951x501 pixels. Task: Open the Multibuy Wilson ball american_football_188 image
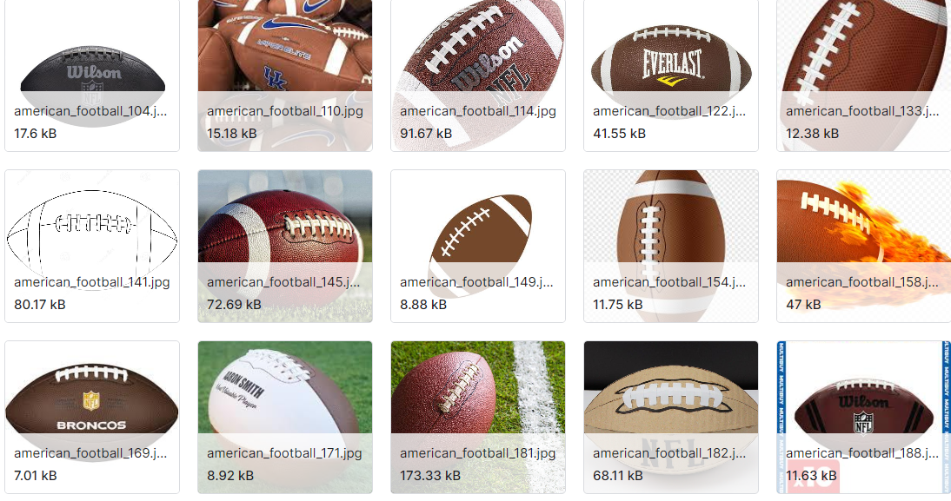tap(864, 417)
